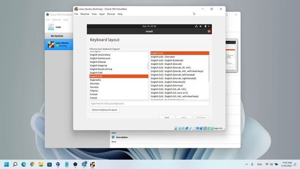Click the VM preview thumbnail in VirtualBox Manager

click(231, 55)
